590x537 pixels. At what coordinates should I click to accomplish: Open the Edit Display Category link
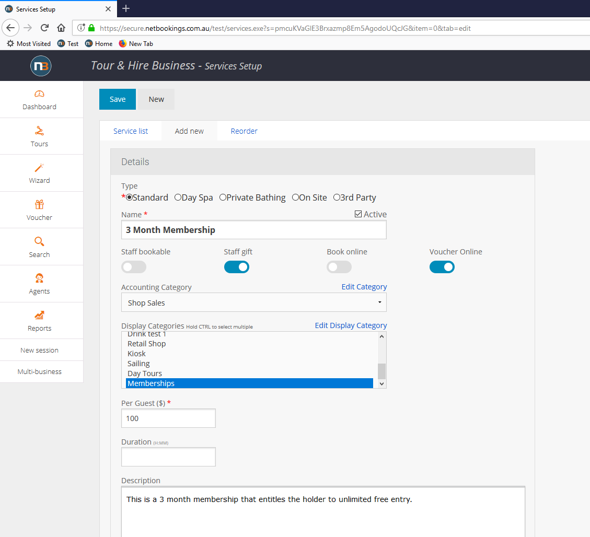click(351, 325)
